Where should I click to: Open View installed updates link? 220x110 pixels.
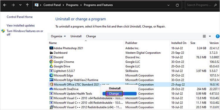click(21, 26)
